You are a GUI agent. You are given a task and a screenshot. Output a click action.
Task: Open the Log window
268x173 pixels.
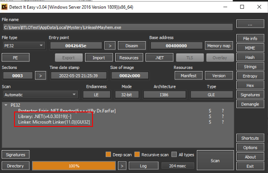[143, 166]
